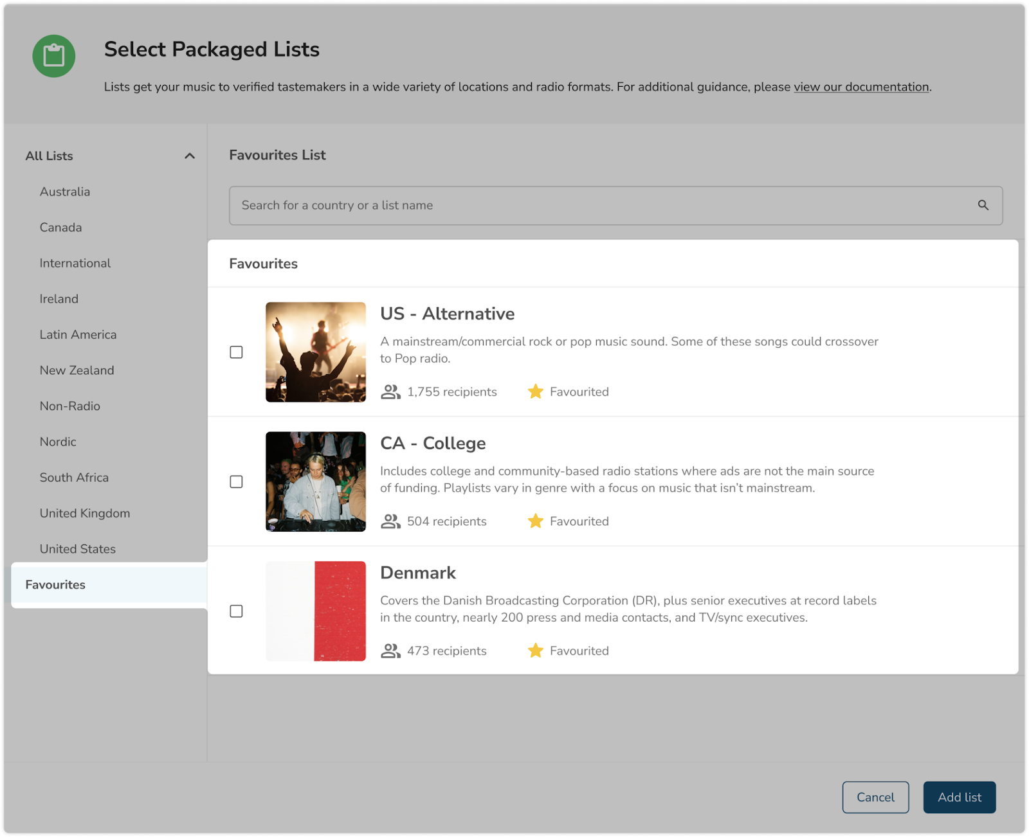Open the Favourites sidebar item
The image size is (1029, 837).
click(55, 584)
